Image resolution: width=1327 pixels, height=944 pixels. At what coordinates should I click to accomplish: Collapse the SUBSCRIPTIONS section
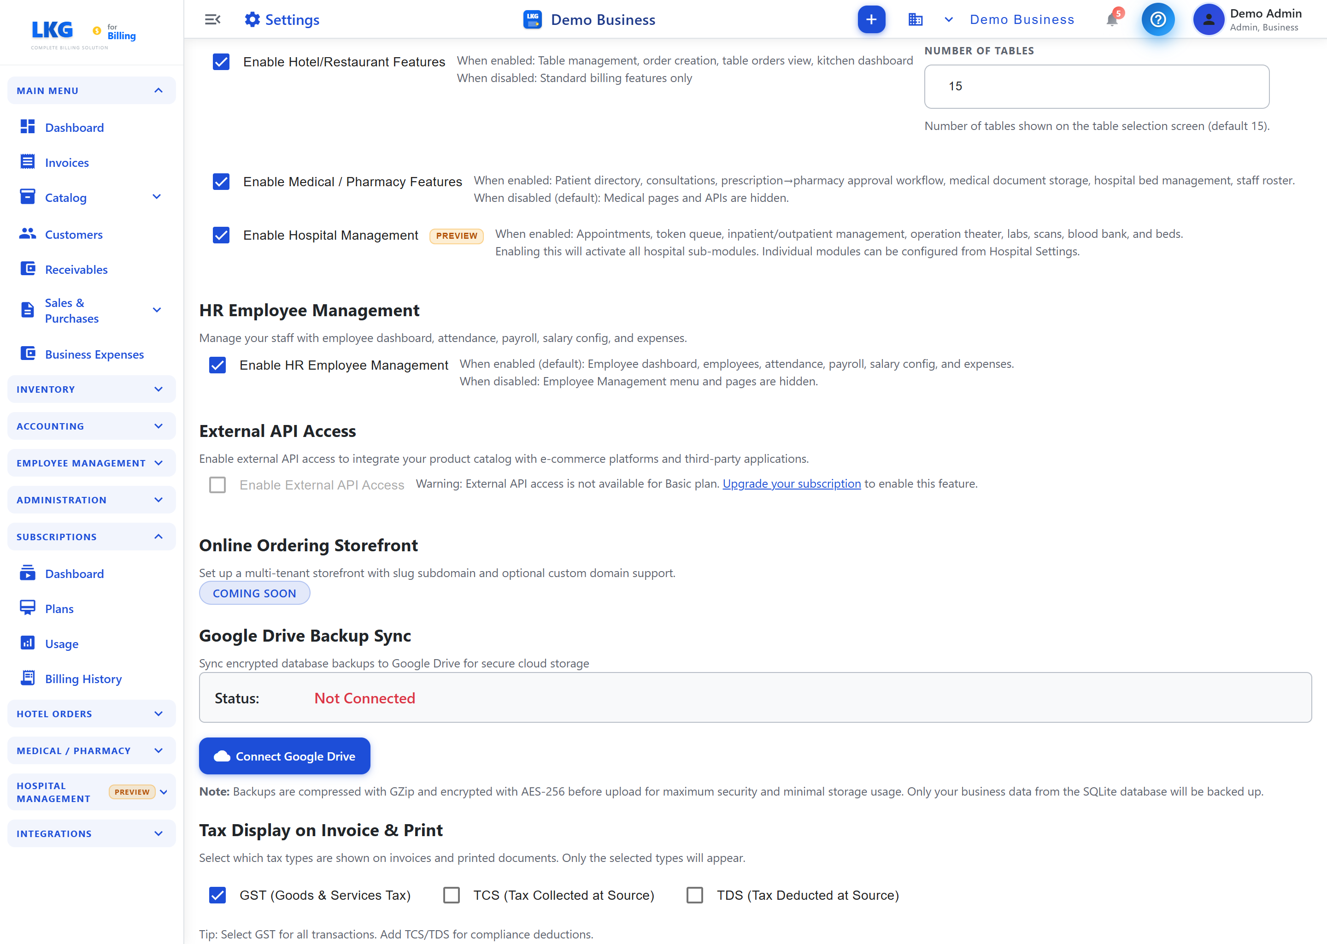click(x=91, y=537)
